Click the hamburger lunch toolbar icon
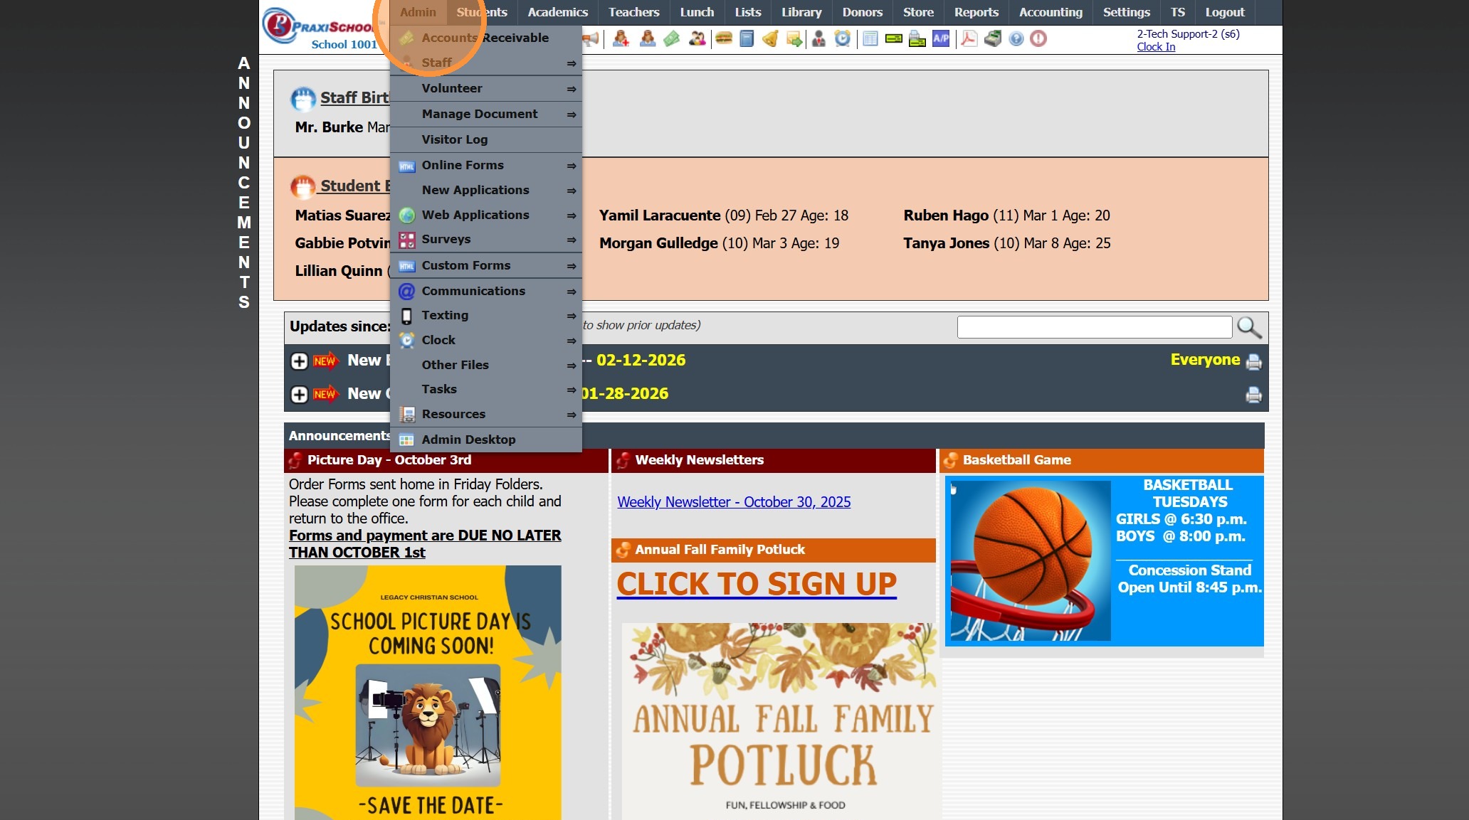Screen dimensions: 1469x820 click(x=723, y=38)
